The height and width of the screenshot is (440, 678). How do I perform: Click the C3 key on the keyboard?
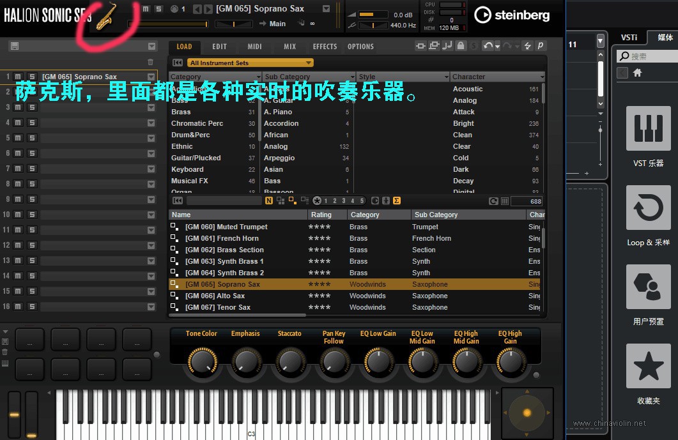[252, 414]
